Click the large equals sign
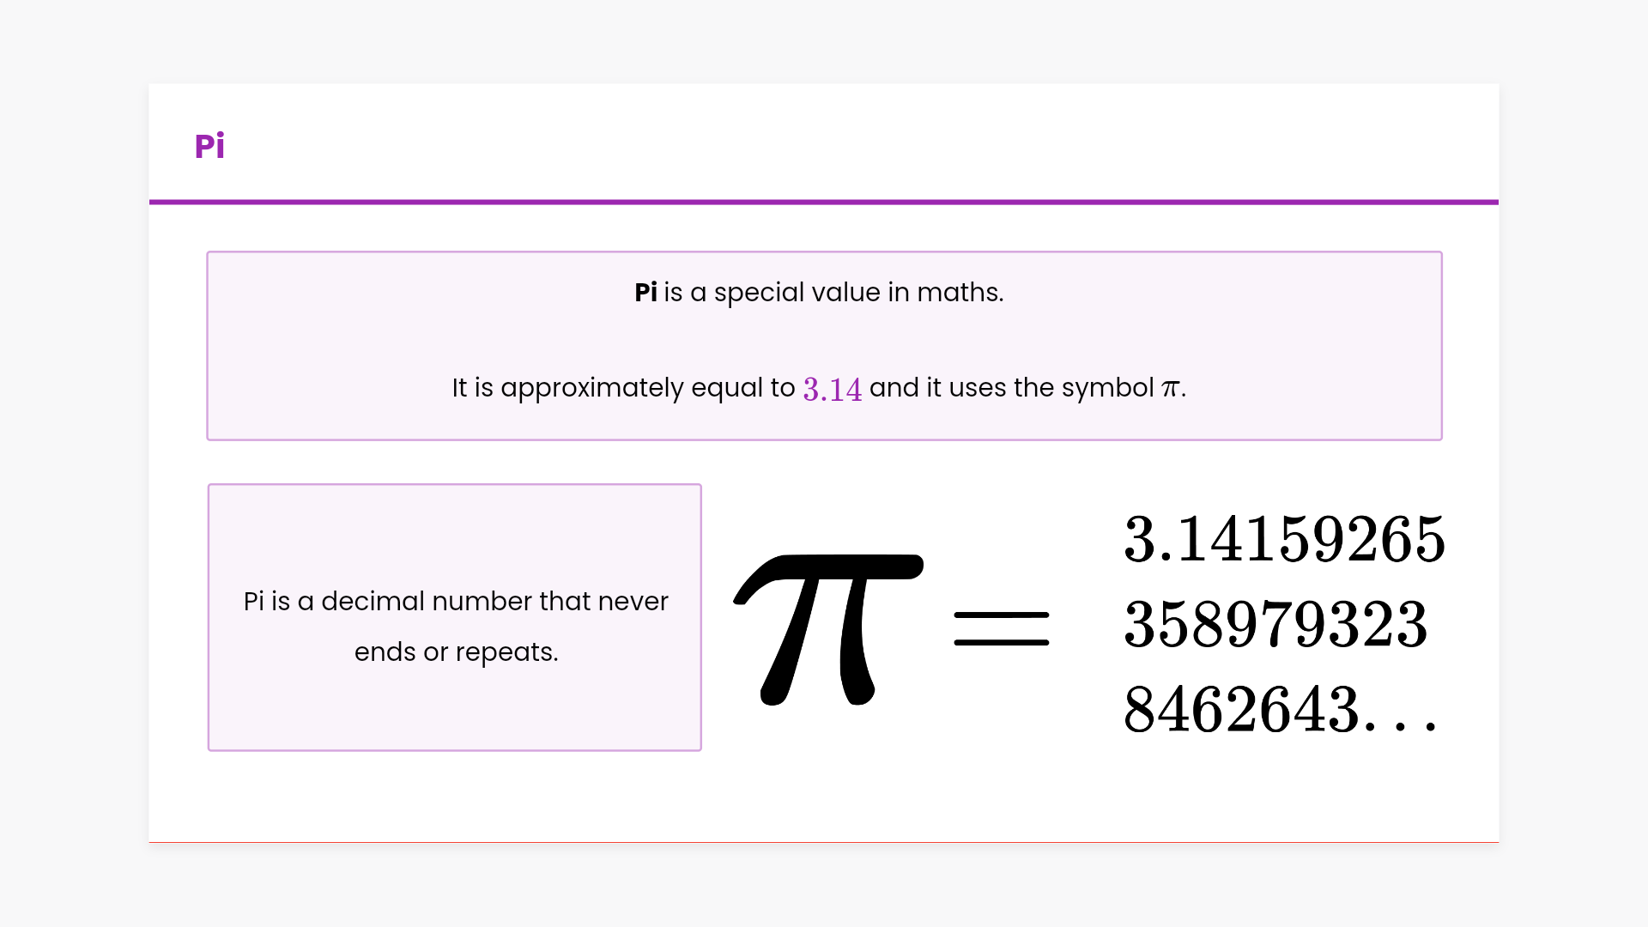Viewport: 1648px width, 927px height. [1001, 628]
